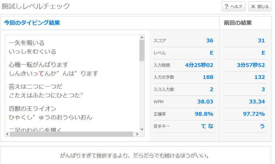The width and height of the screenshot is (275, 164).
Task: Click the right arrow on horizontal scrollbar
Action: [x=137, y=134]
